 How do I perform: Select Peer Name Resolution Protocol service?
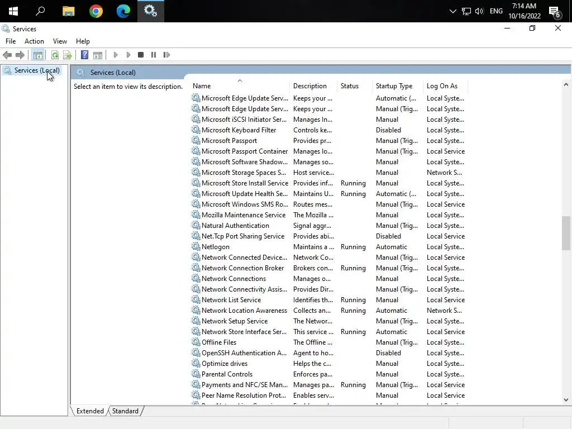click(329, 395)
